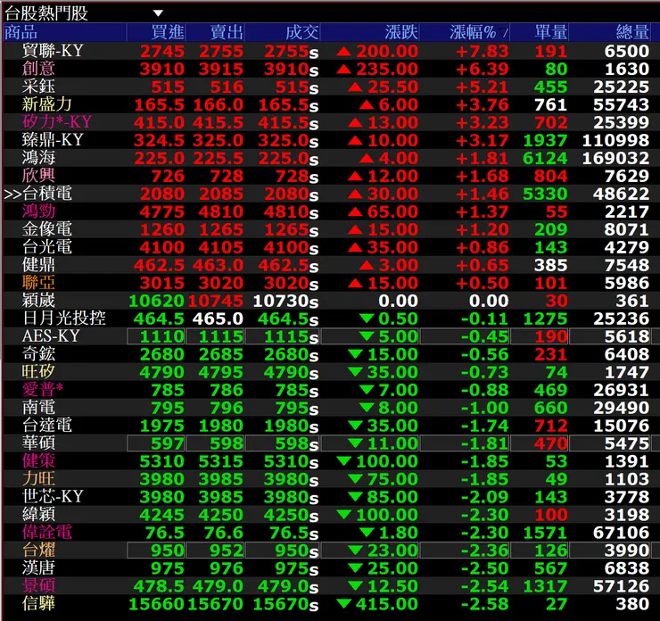Image resolution: width=660 pixels, height=621 pixels.
Task: Click the 1937 single volume of 臻鼎-KY
Action: (x=545, y=141)
